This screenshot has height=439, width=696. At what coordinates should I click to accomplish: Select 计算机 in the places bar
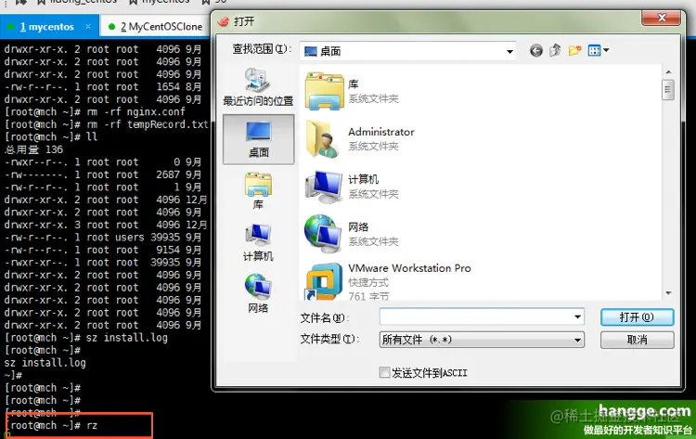(x=258, y=243)
